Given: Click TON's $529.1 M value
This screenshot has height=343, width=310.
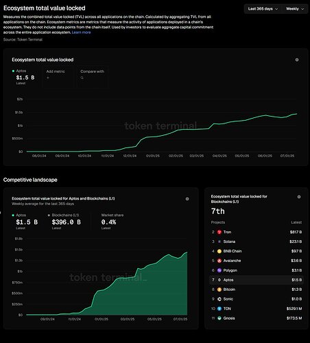Looking at the screenshot, I should 294,309.
